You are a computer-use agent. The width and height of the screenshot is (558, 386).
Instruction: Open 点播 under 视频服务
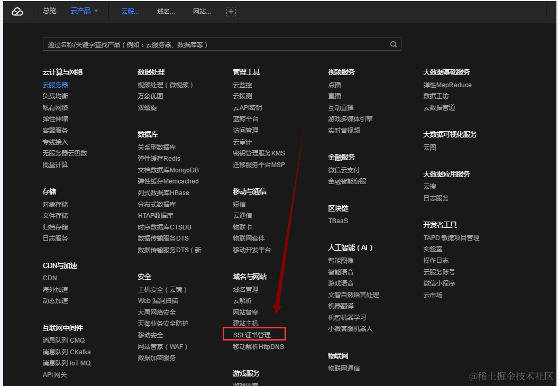pyautogui.click(x=334, y=85)
